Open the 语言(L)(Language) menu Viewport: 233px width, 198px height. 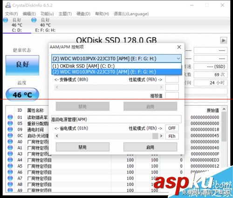coord(131,14)
